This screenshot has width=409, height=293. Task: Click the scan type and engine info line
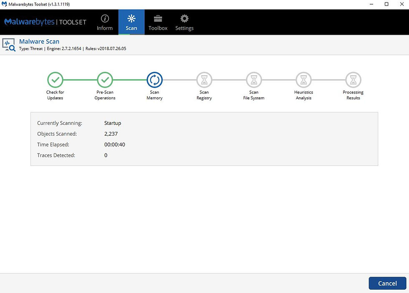pos(73,48)
